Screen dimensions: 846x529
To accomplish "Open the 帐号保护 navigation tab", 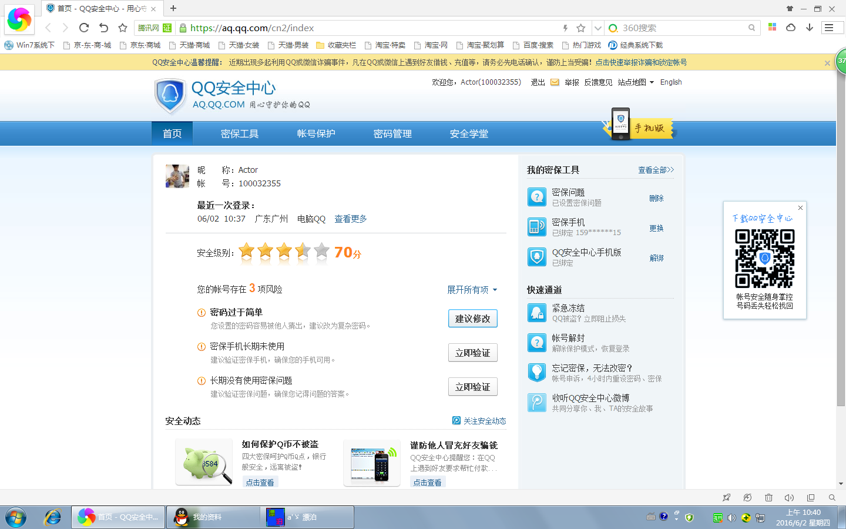I will click(x=316, y=133).
